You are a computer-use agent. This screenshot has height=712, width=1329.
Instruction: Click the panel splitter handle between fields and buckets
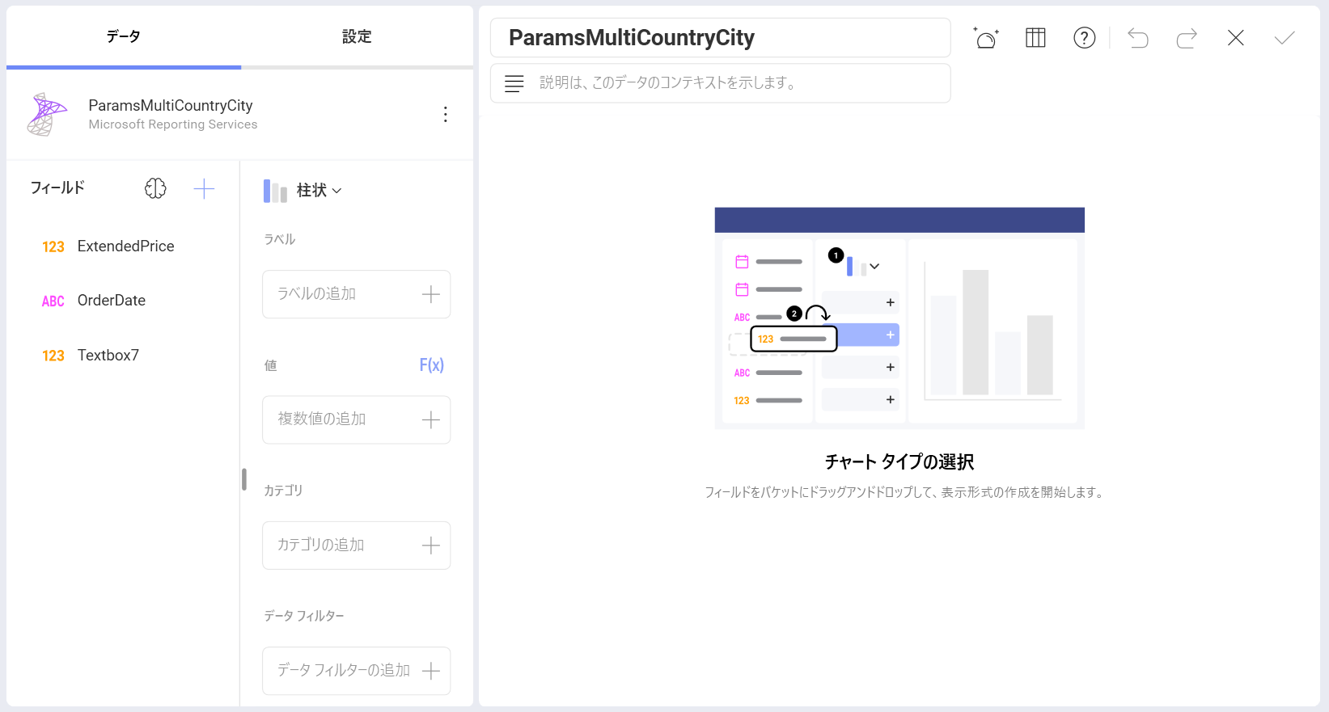[243, 479]
